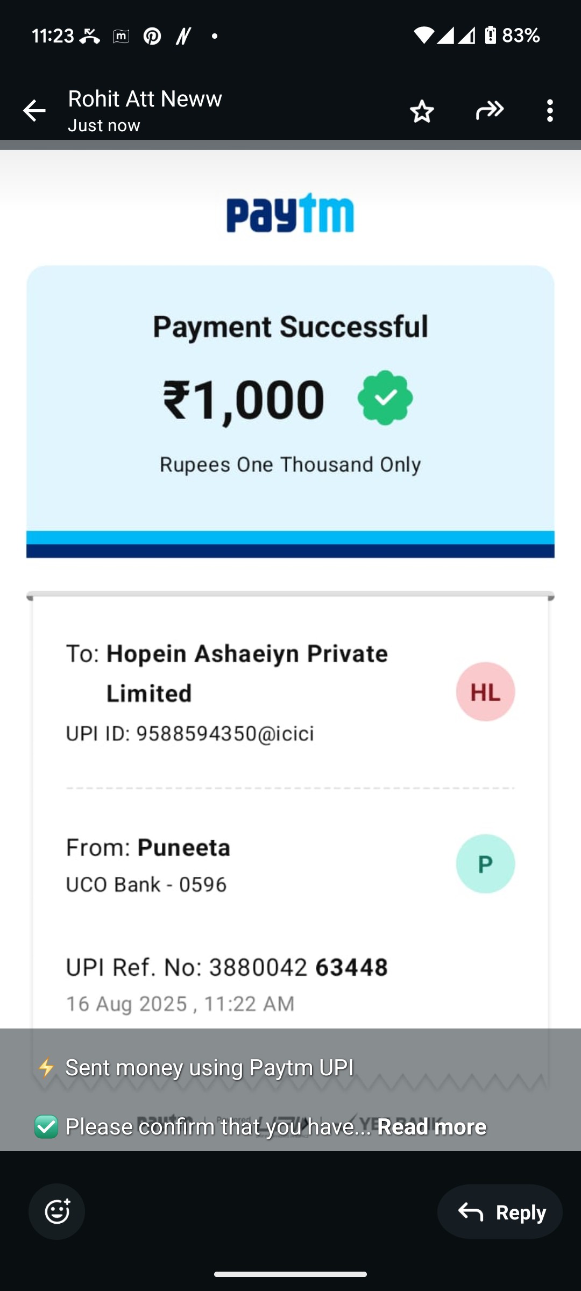Open the emoji reaction picker
581x1291 pixels.
click(x=57, y=1212)
